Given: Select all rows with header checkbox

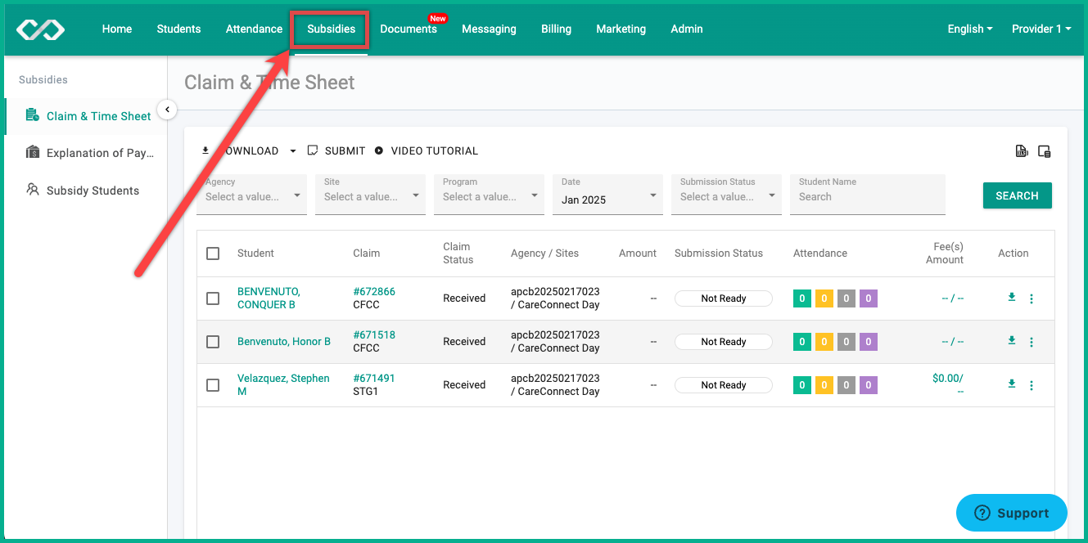Looking at the screenshot, I should 213,254.
